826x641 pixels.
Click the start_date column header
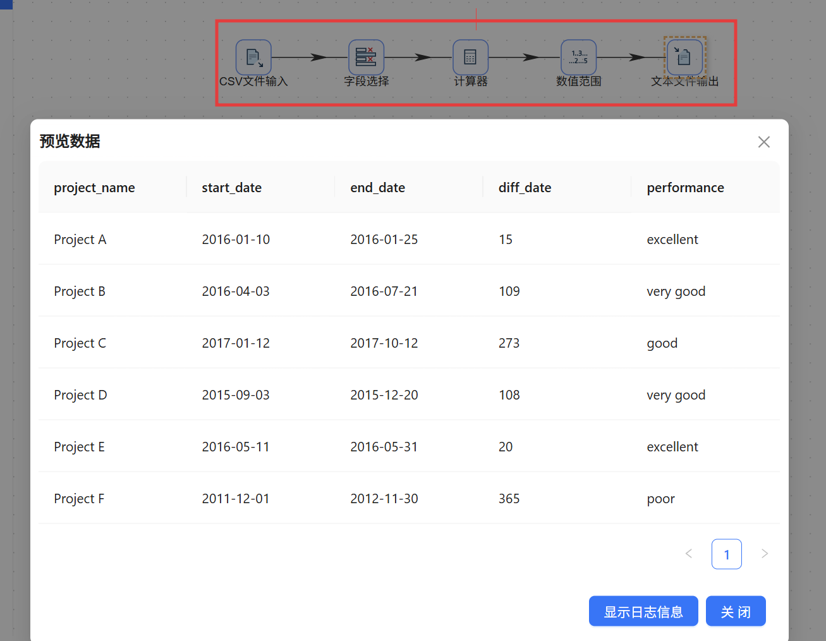pos(260,187)
